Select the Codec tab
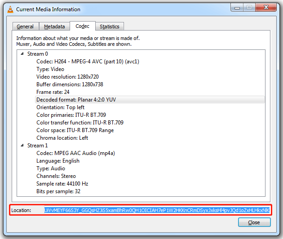 pos(82,26)
